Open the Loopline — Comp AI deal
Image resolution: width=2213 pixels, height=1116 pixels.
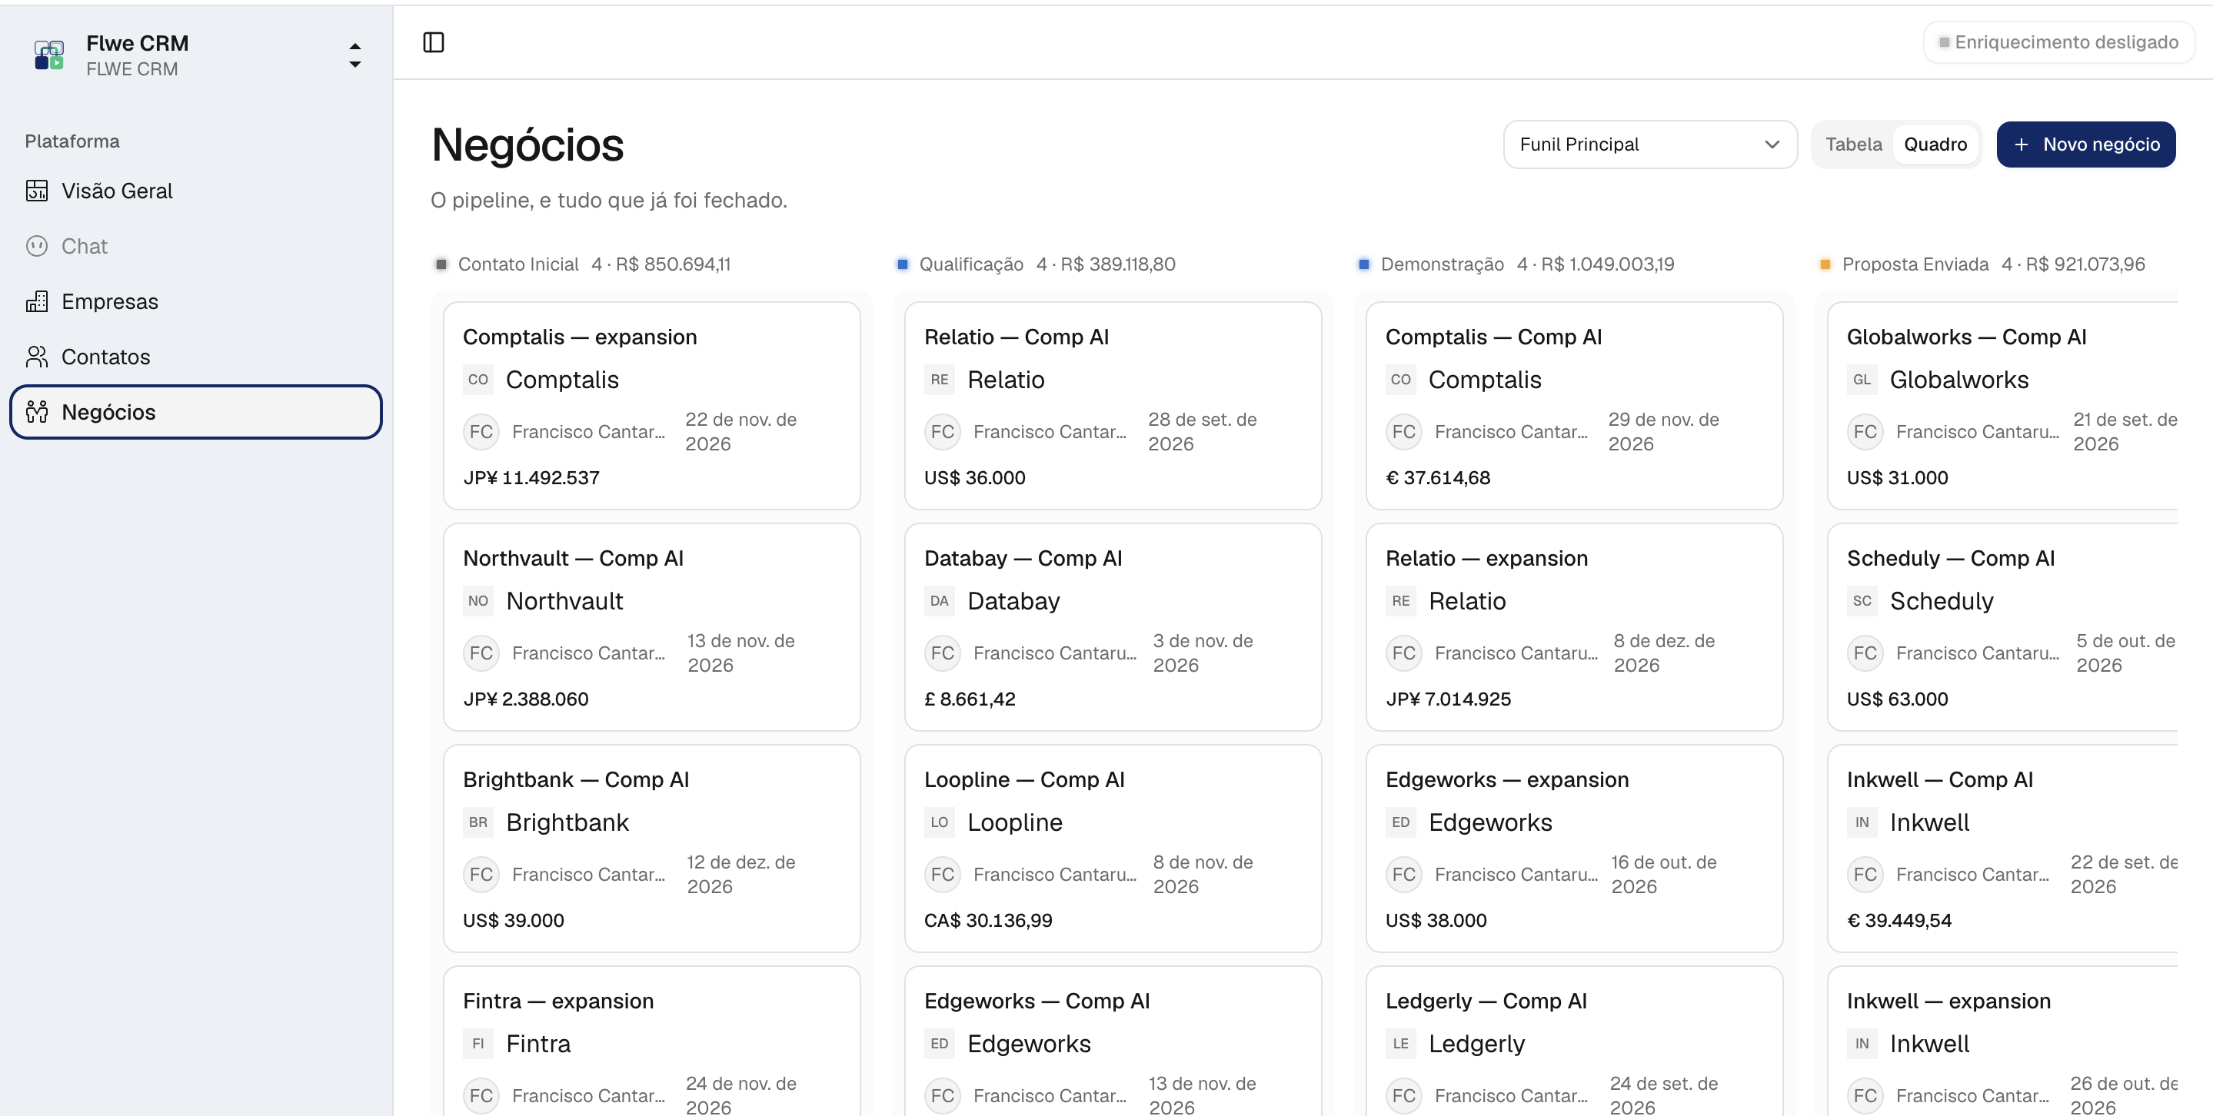[x=1113, y=849]
